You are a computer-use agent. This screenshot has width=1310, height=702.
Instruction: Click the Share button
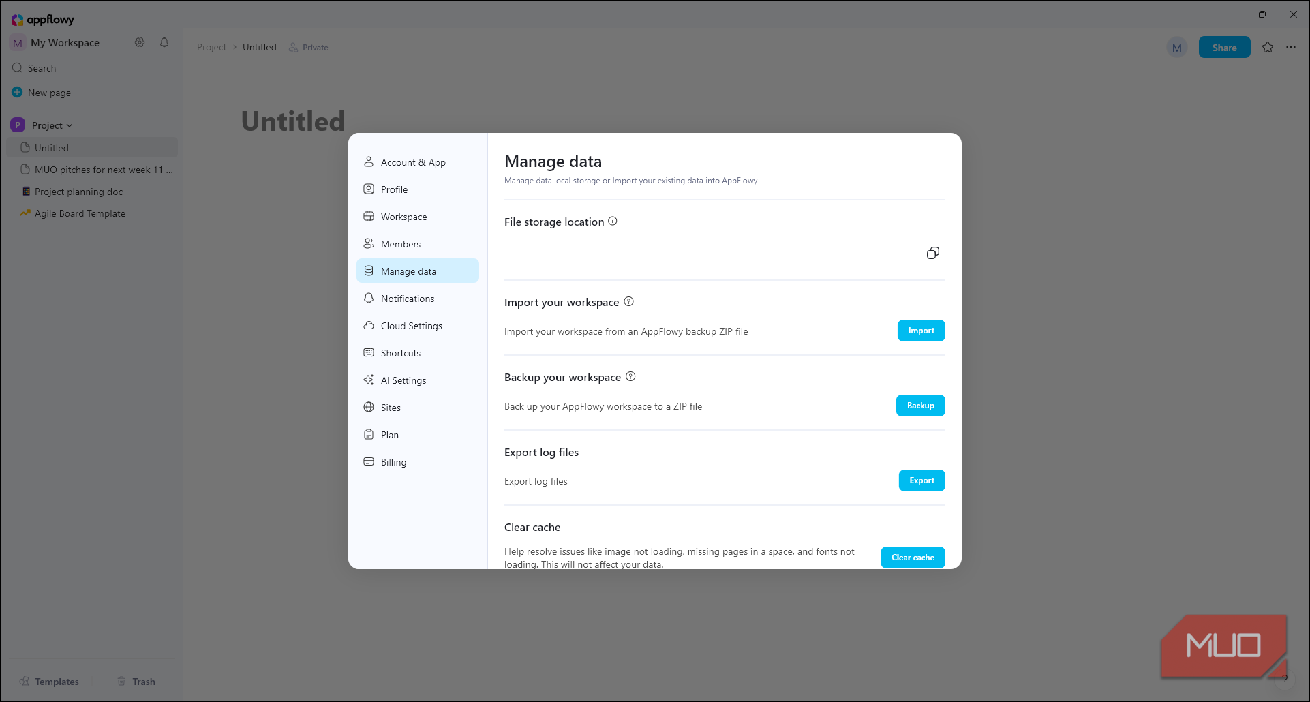point(1225,48)
